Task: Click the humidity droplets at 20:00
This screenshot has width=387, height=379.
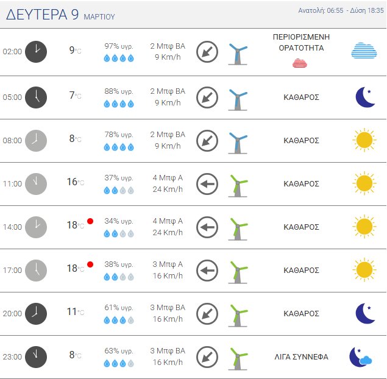Action: (x=118, y=320)
